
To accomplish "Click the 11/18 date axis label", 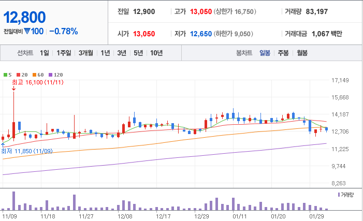I will pos(48,217).
